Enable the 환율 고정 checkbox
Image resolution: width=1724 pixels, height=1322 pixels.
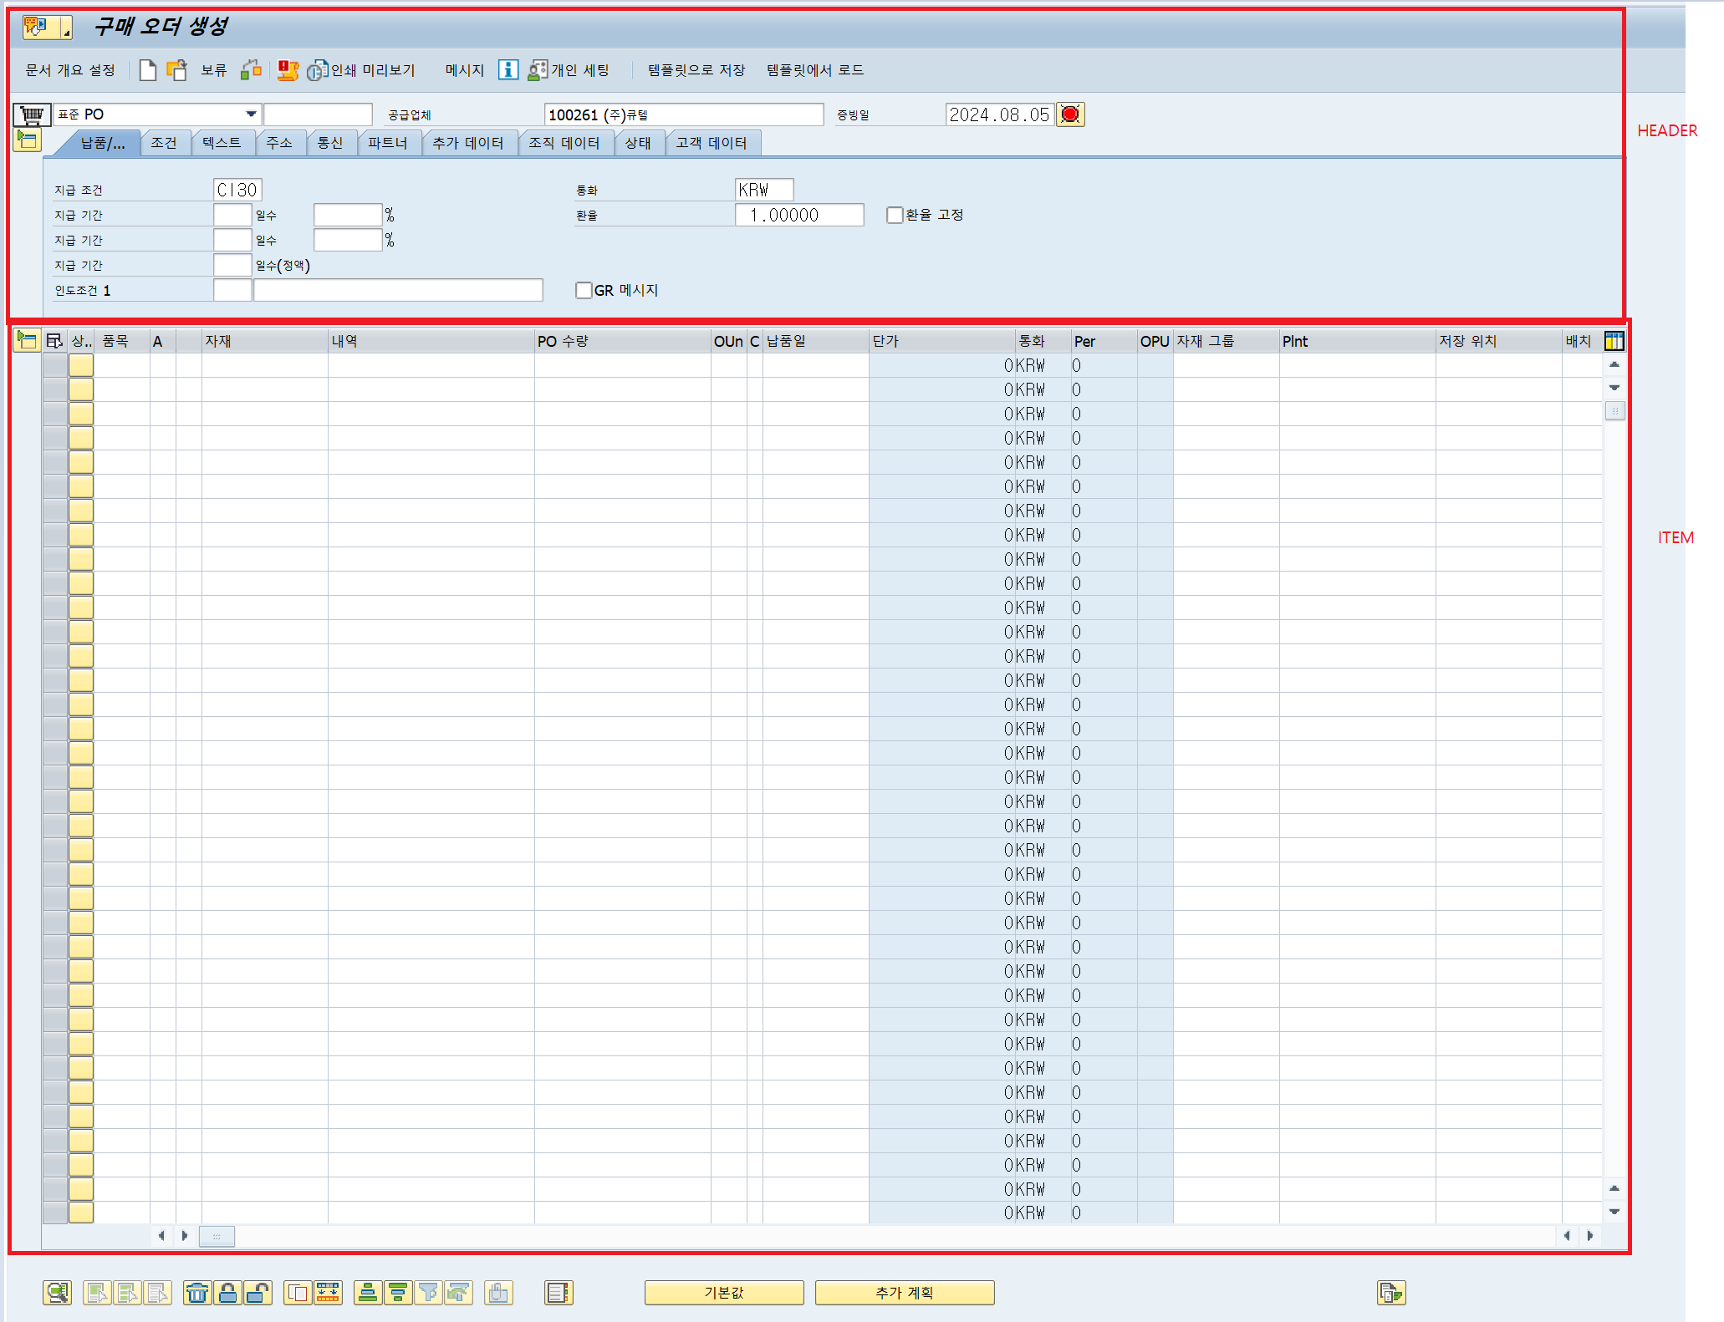tap(895, 216)
